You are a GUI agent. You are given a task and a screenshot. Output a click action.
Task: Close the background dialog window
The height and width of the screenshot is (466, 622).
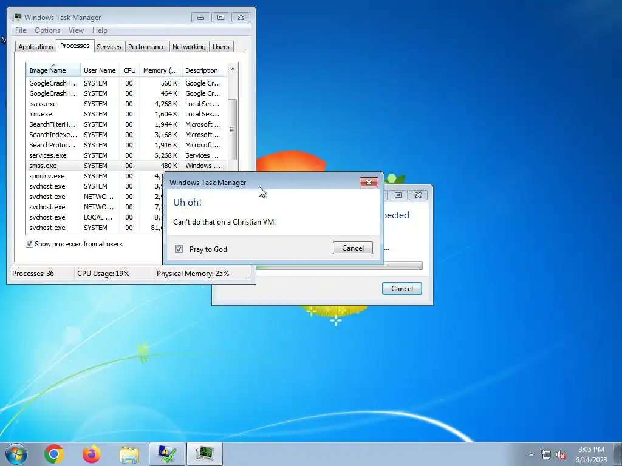click(x=418, y=195)
